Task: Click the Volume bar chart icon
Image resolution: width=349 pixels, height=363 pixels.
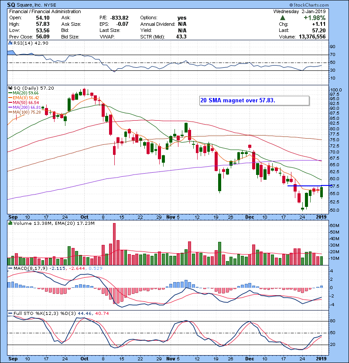Action: click(10, 223)
